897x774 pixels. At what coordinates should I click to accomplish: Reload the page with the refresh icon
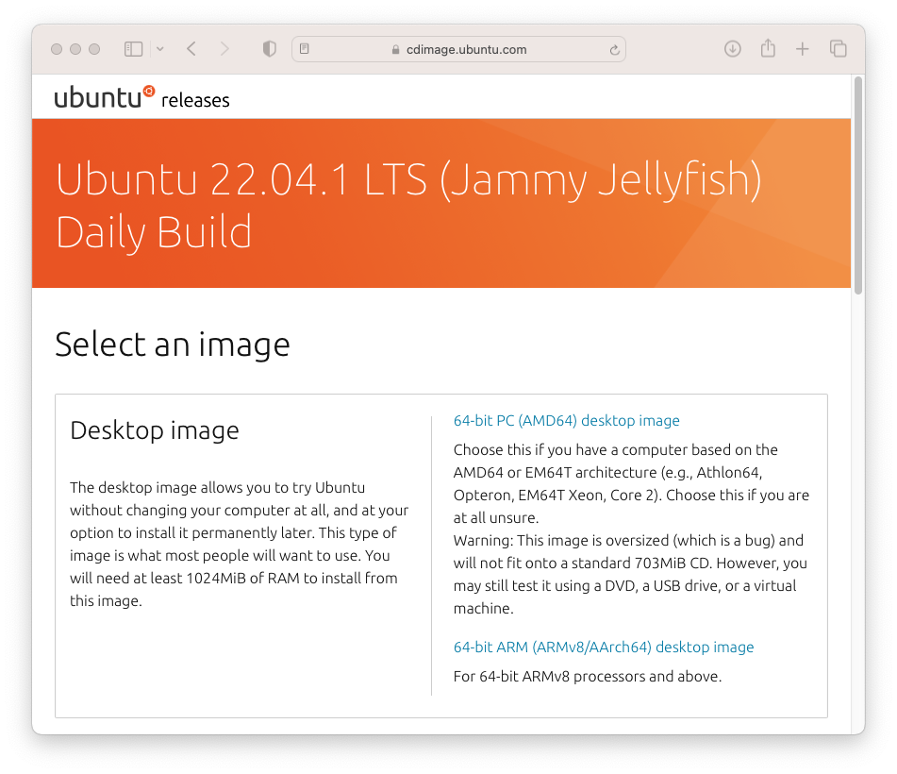(x=615, y=50)
